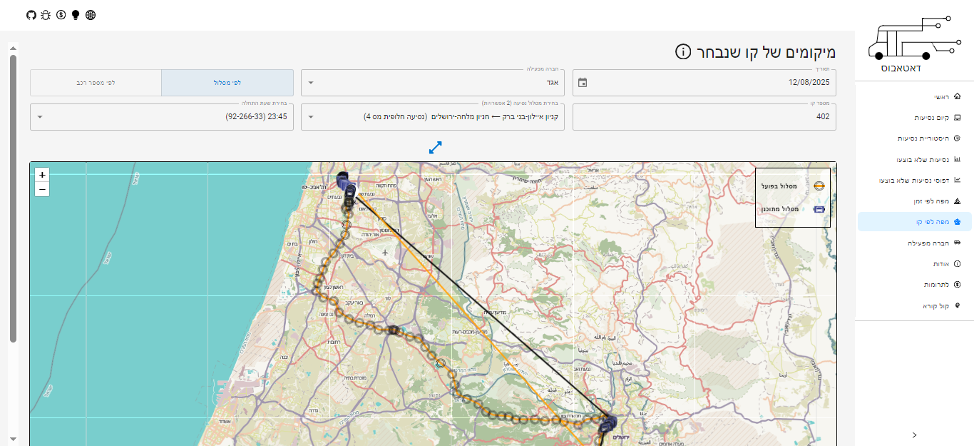This screenshot has height=446, width=974.
Task: Click the scrollbar down arrow
Action: pyautogui.click(x=13, y=438)
